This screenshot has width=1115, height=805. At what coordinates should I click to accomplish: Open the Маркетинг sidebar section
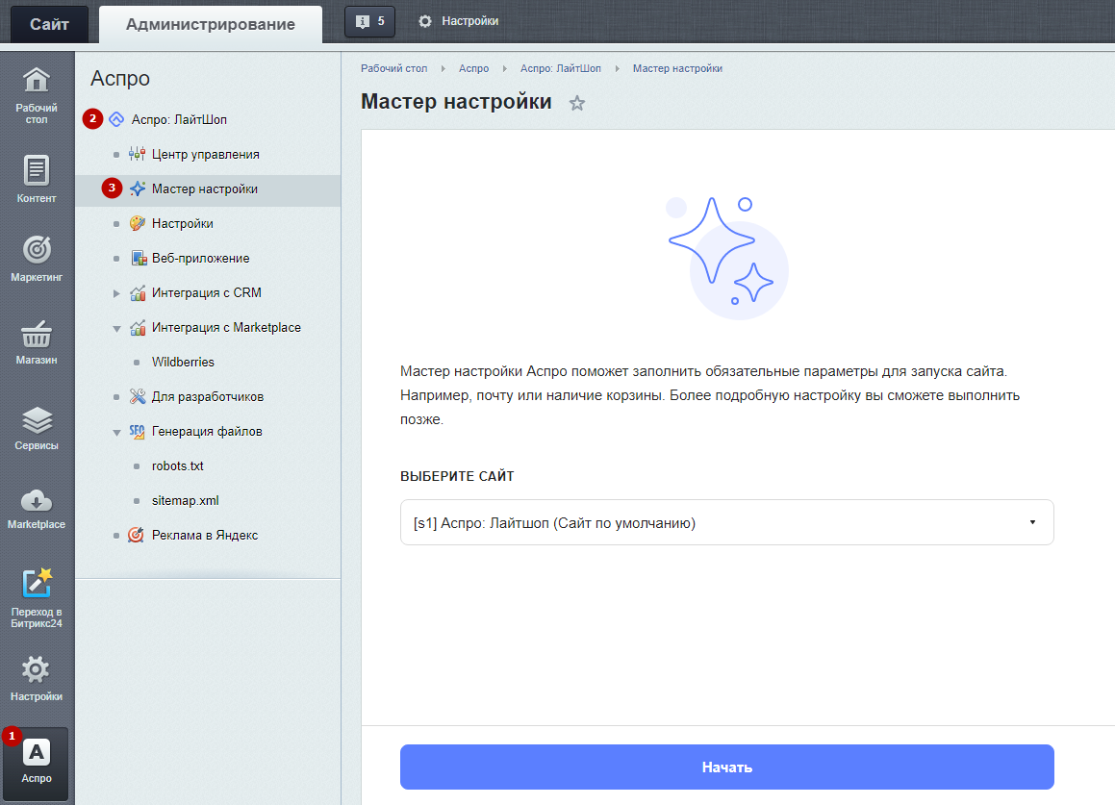tap(37, 259)
